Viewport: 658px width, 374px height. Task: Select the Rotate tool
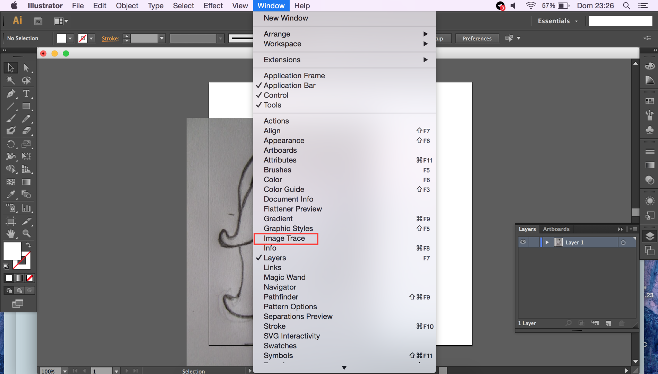click(x=11, y=144)
